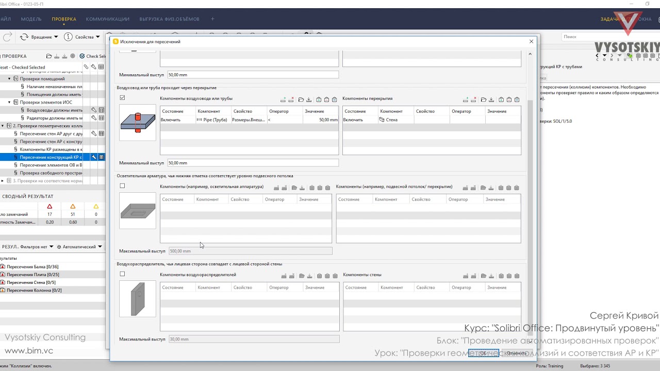Switch to ВЫГРУЗКА ФИЗ.ОБЪЁМОВ tab
660x371 pixels.
click(x=169, y=19)
